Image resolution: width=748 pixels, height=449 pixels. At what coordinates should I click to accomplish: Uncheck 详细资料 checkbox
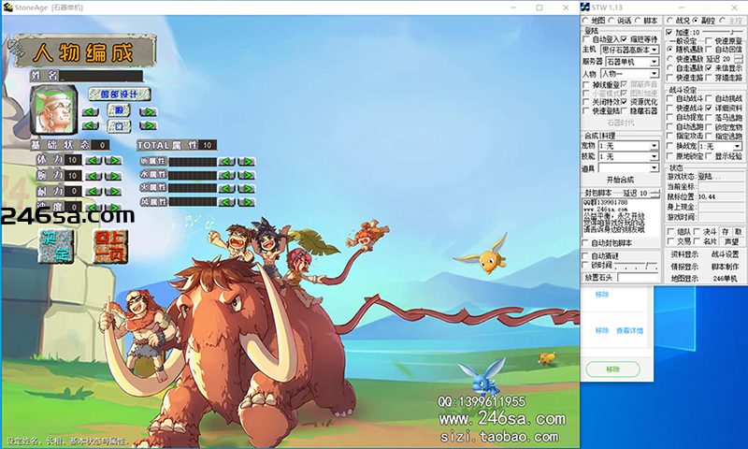pyautogui.click(x=709, y=109)
